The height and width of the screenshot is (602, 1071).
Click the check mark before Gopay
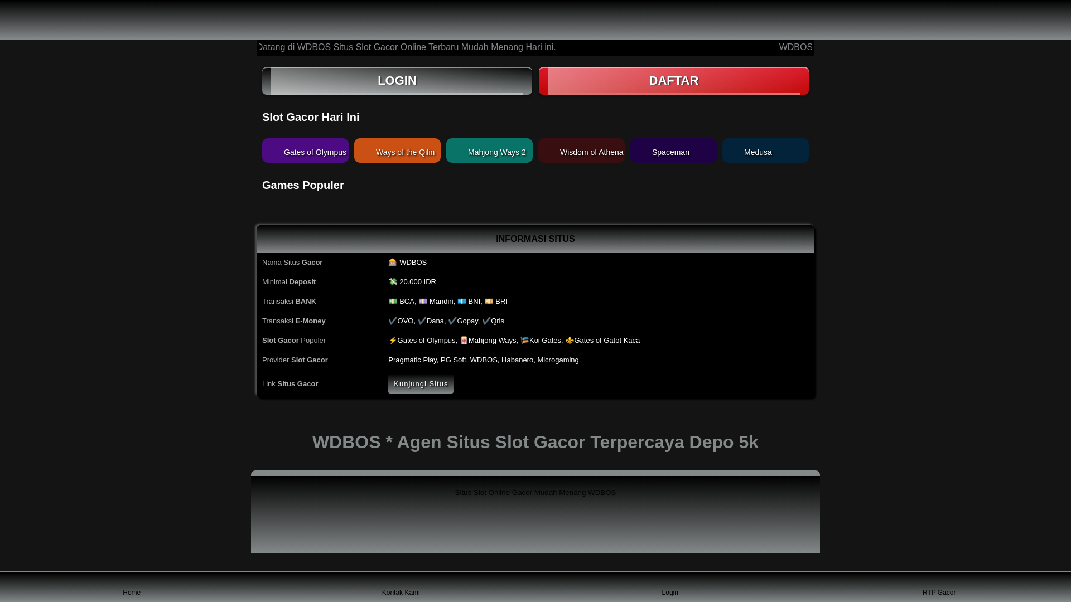click(x=452, y=321)
